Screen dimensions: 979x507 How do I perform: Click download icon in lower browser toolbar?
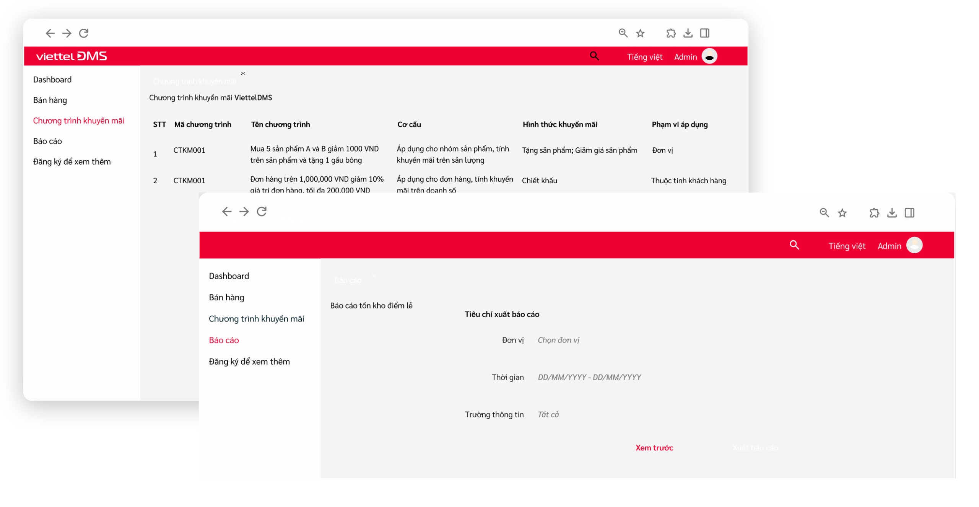tap(892, 213)
